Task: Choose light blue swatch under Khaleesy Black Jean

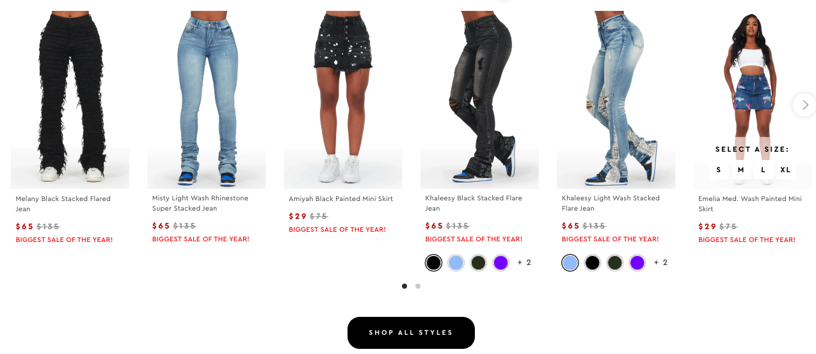Action: pyautogui.click(x=456, y=262)
